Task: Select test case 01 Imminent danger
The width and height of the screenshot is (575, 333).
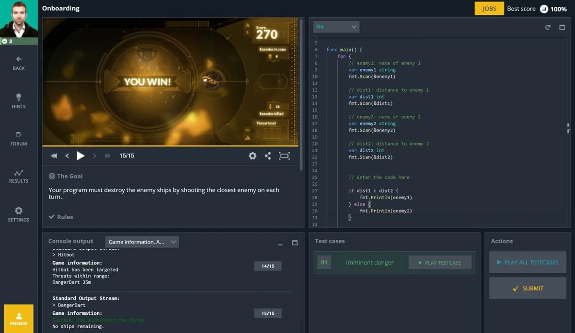Action: pyautogui.click(x=394, y=262)
